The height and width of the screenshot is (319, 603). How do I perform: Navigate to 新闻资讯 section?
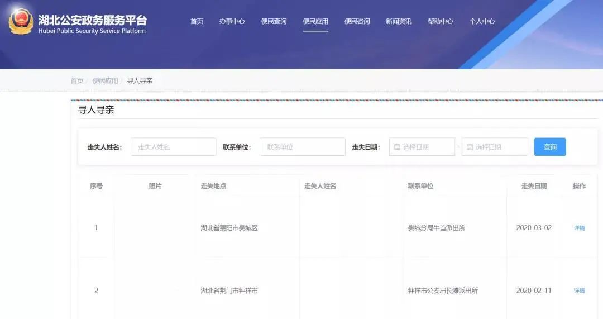tap(399, 21)
